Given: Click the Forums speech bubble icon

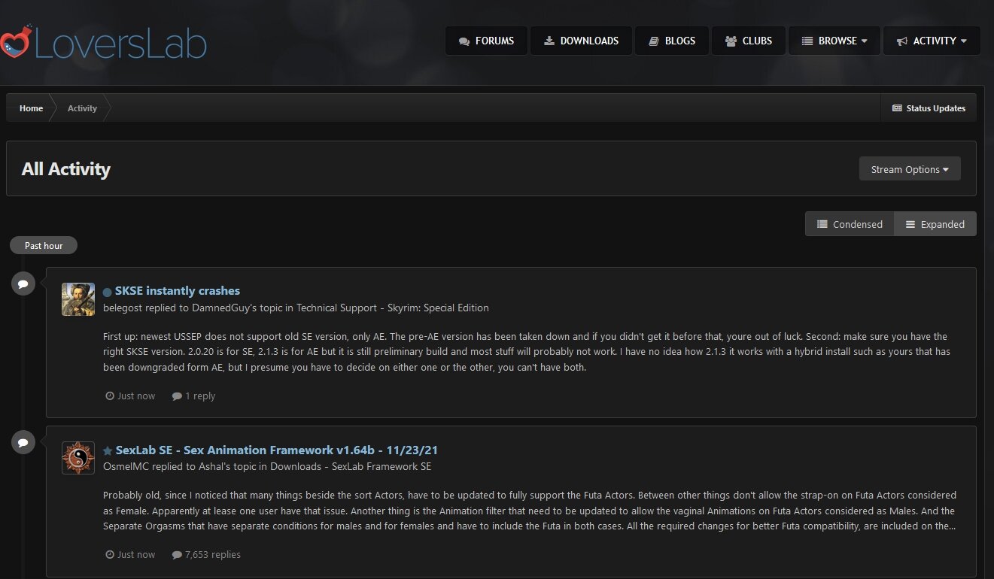Looking at the screenshot, I should [x=464, y=41].
